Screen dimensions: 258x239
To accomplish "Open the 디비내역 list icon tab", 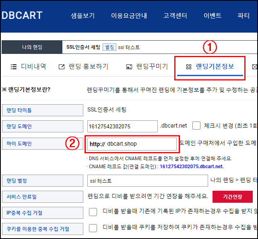I will 13,67.
